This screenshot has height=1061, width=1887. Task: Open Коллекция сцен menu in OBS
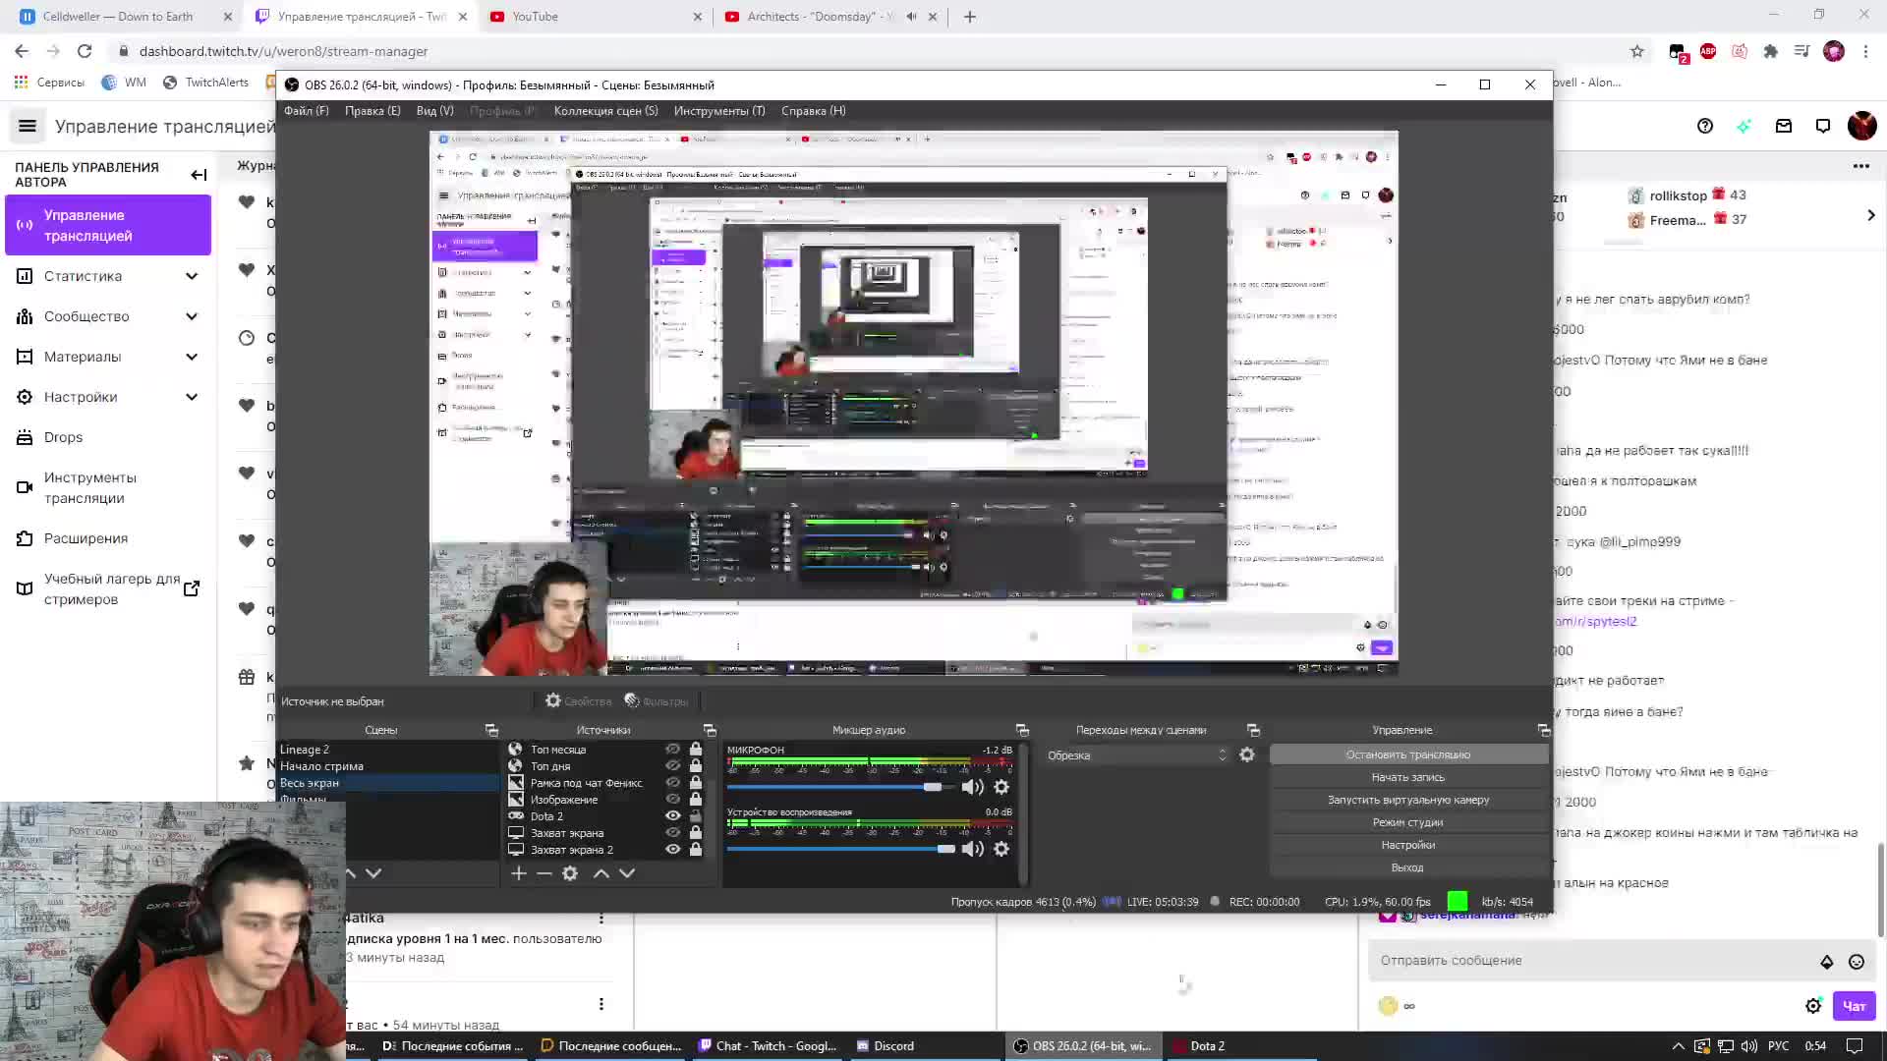click(605, 111)
